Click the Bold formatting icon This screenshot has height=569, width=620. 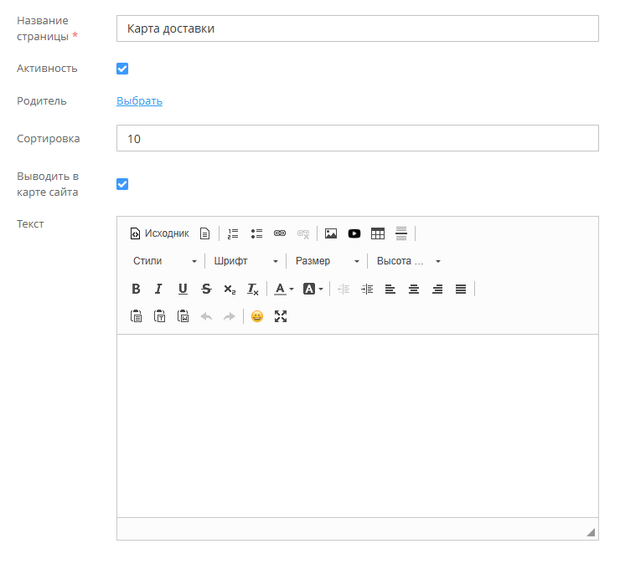pos(136,289)
